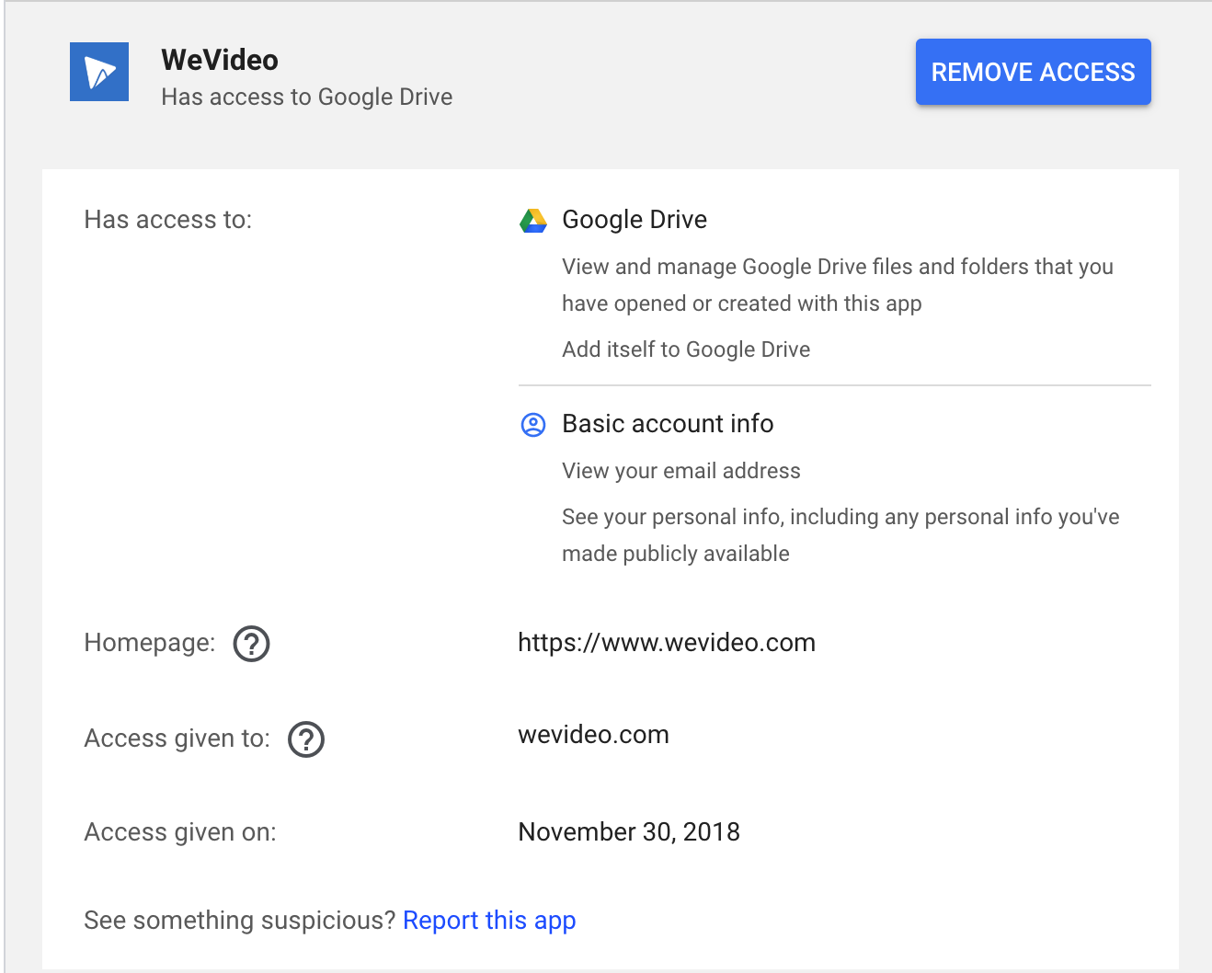The height and width of the screenshot is (973, 1212).
Task: Click the Basic account info heading
Action: click(668, 424)
